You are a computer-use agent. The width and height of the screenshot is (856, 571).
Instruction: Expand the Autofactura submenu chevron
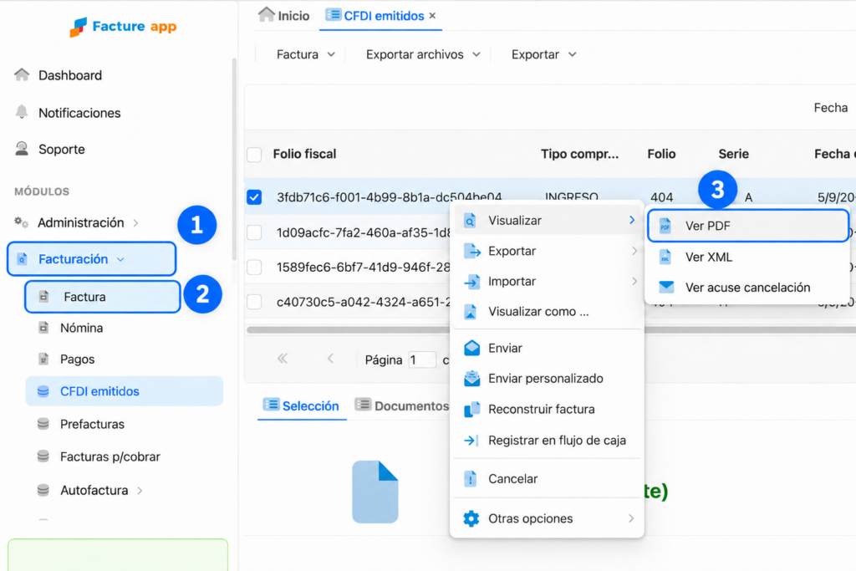coord(140,490)
